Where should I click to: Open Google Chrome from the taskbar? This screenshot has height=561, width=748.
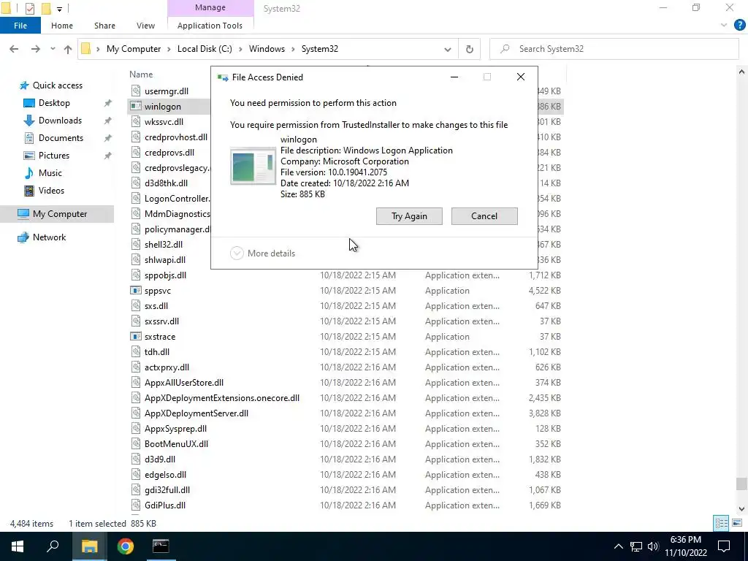point(126,546)
